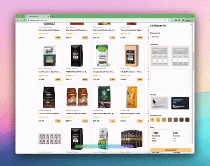Pick the darkest brown primary color swatch
210x166 pixels.
point(187,120)
